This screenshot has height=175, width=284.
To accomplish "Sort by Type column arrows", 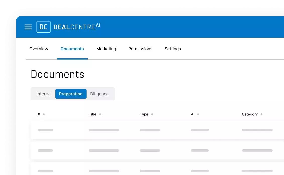I will coord(152,114).
